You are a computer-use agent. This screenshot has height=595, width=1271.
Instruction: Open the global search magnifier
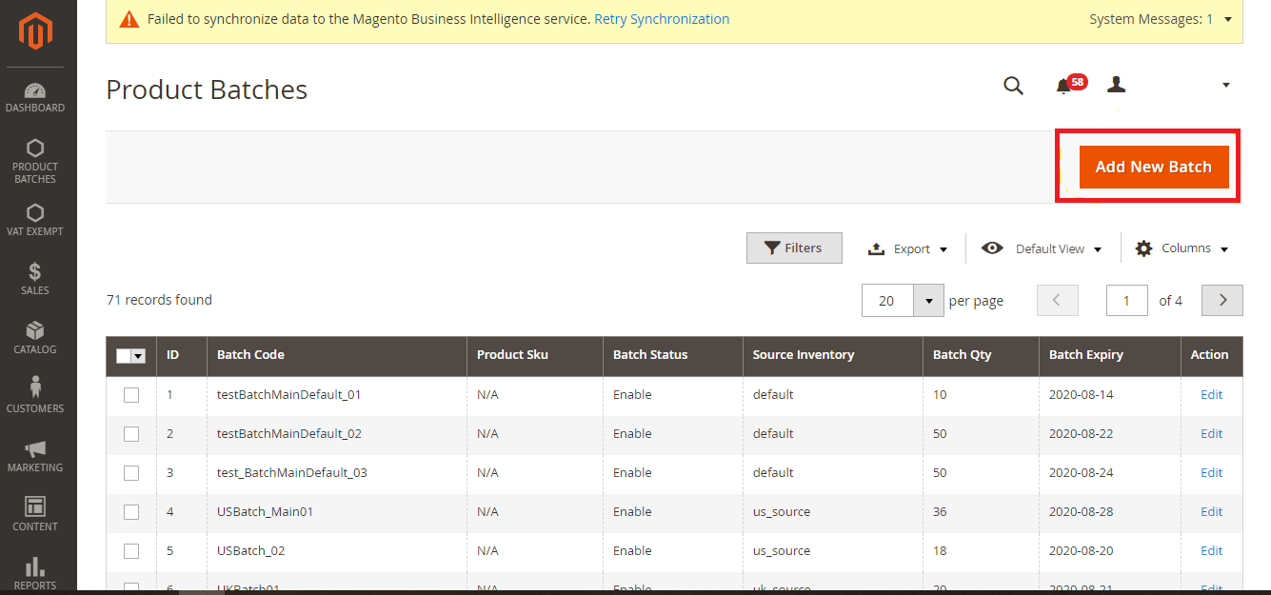[1013, 86]
